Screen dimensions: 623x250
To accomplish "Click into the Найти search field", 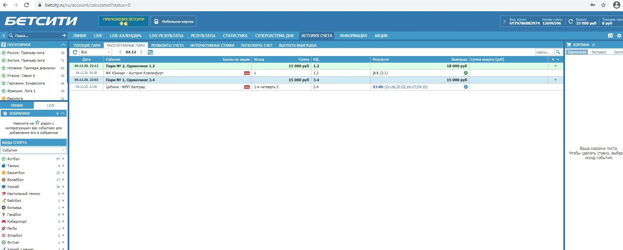I will coord(544,52).
